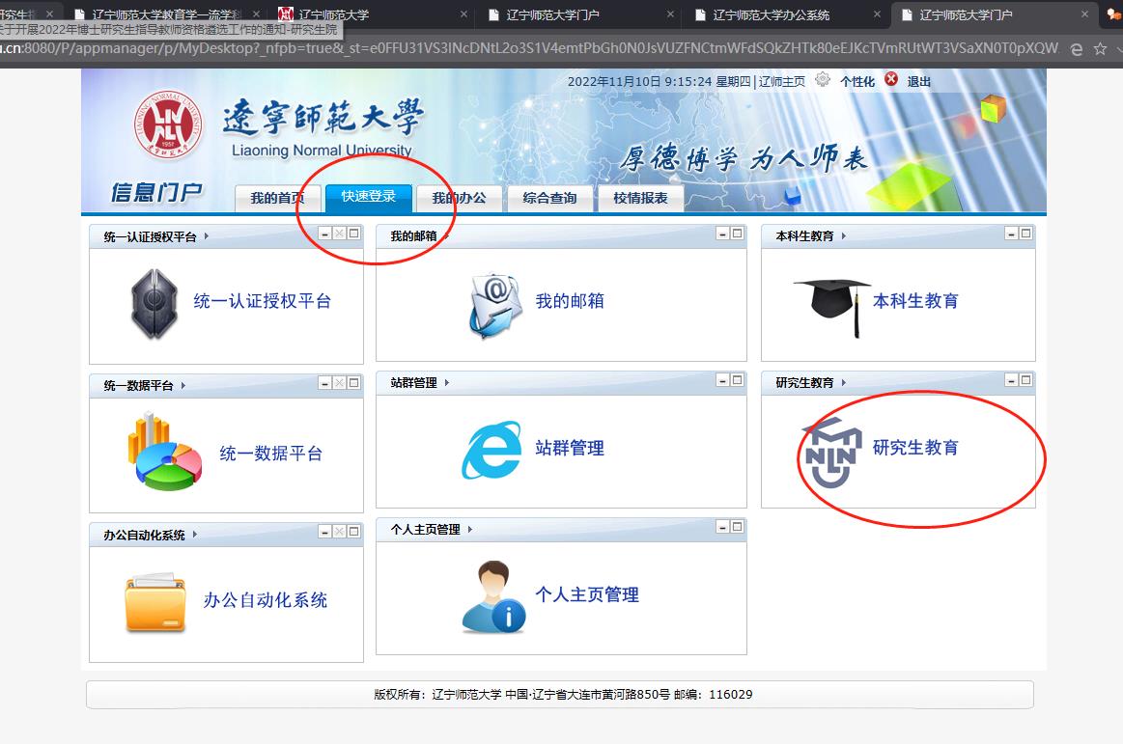Click the red X icon beside 退出
The height and width of the screenshot is (744, 1123).
tap(891, 79)
